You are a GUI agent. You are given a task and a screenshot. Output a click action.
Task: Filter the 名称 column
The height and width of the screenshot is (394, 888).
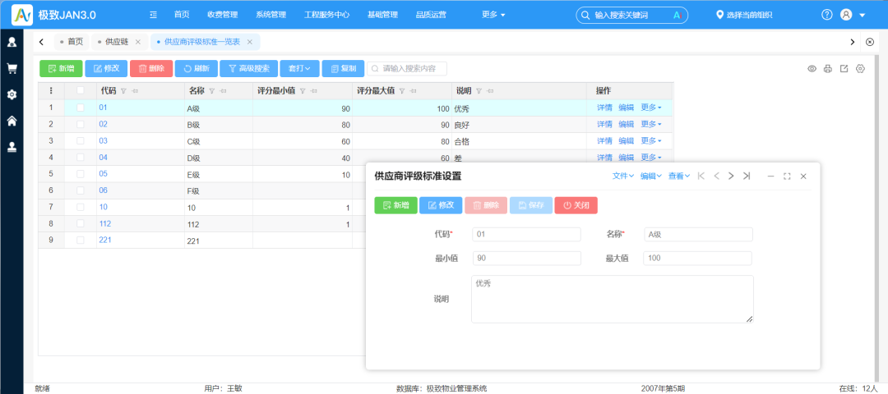pyautogui.click(x=212, y=91)
